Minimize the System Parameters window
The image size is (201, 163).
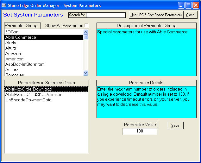(181, 5)
